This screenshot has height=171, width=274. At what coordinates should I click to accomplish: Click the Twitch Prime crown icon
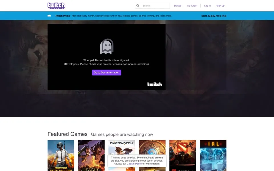(49, 15)
